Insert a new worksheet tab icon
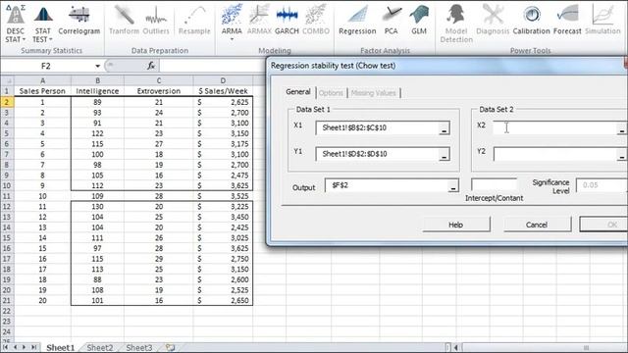 [x=170, y=348]
